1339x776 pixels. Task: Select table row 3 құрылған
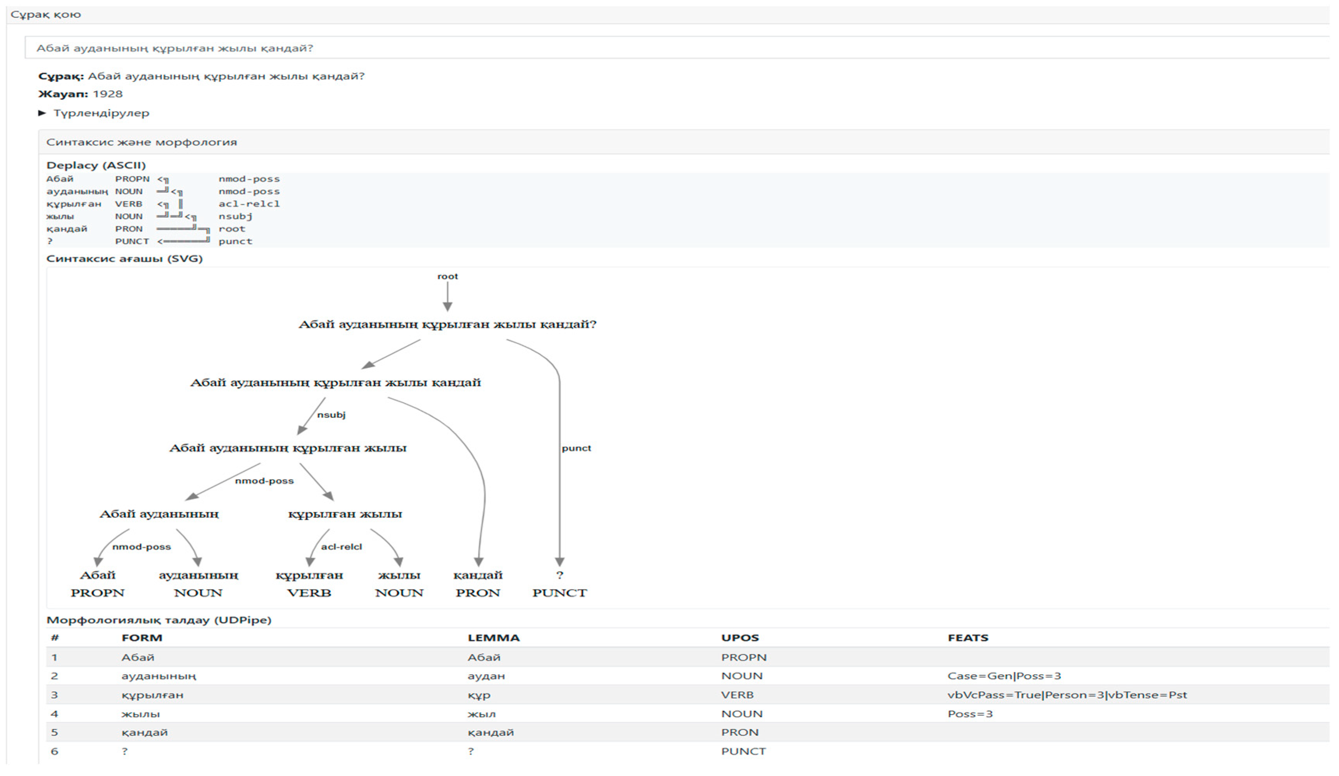tap(152, 695)
